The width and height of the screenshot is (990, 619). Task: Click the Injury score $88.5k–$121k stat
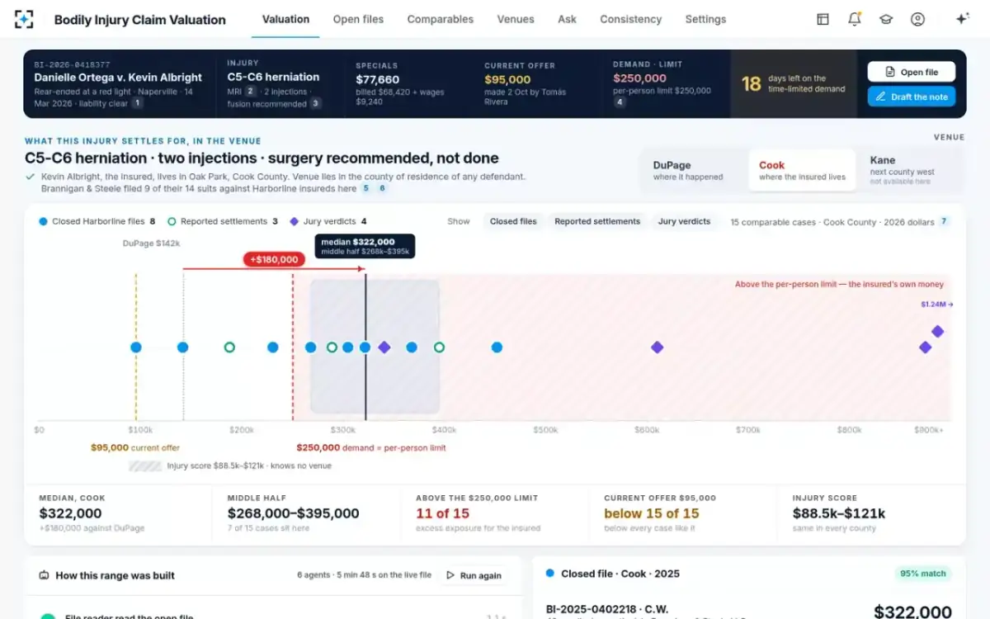(871, 513)
